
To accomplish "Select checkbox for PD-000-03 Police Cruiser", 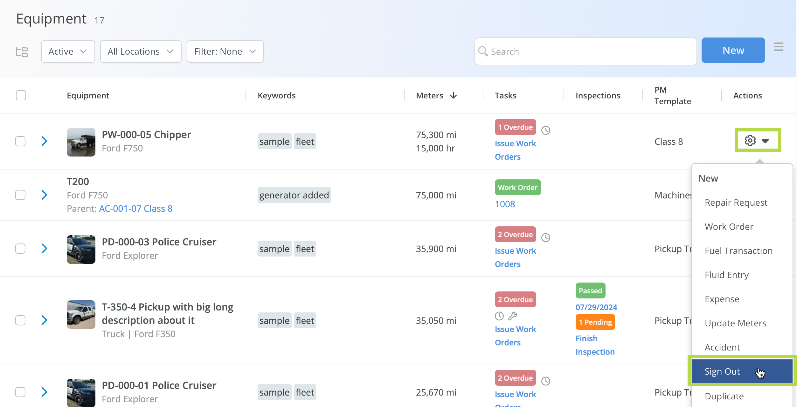I will 21,249.
